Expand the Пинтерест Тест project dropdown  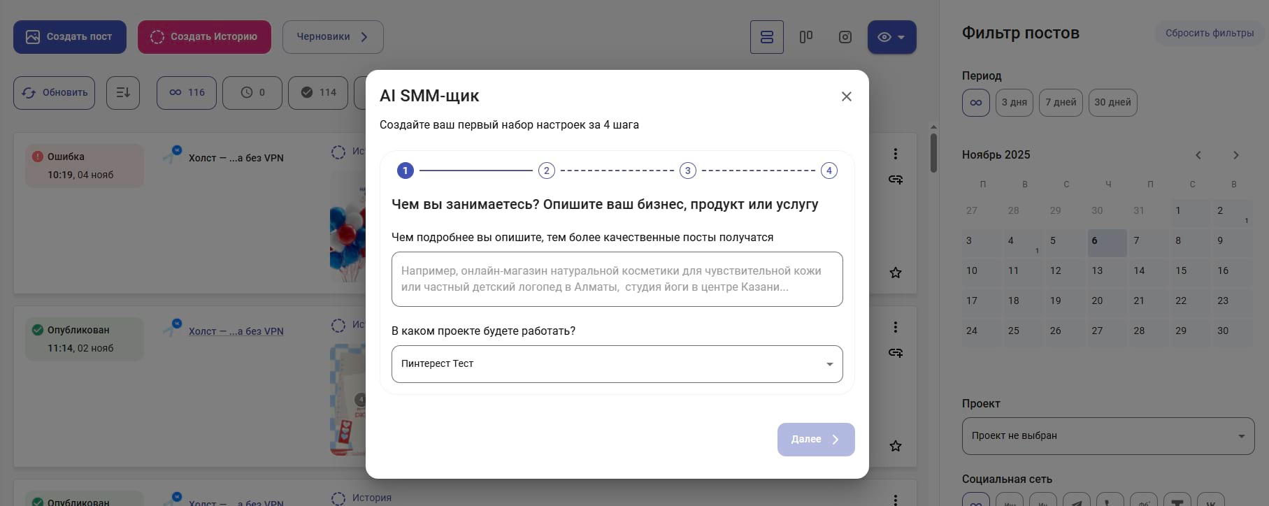point(617,364)
